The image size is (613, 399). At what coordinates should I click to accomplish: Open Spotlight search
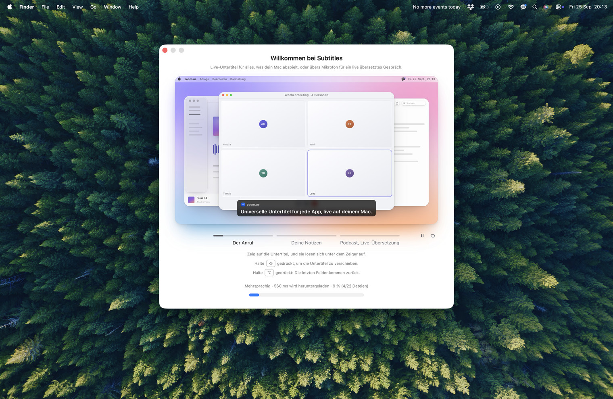535,7
